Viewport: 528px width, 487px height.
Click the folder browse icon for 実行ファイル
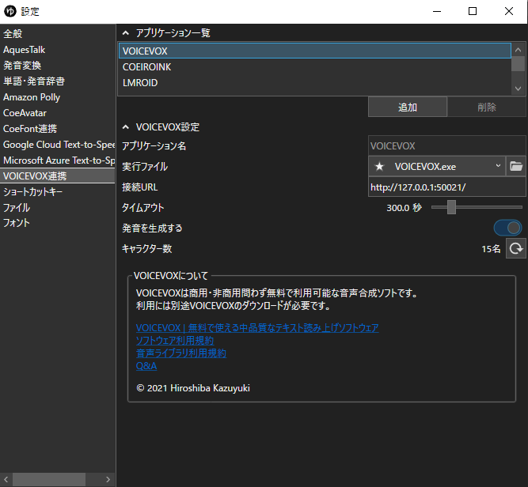tap(516, 167)
